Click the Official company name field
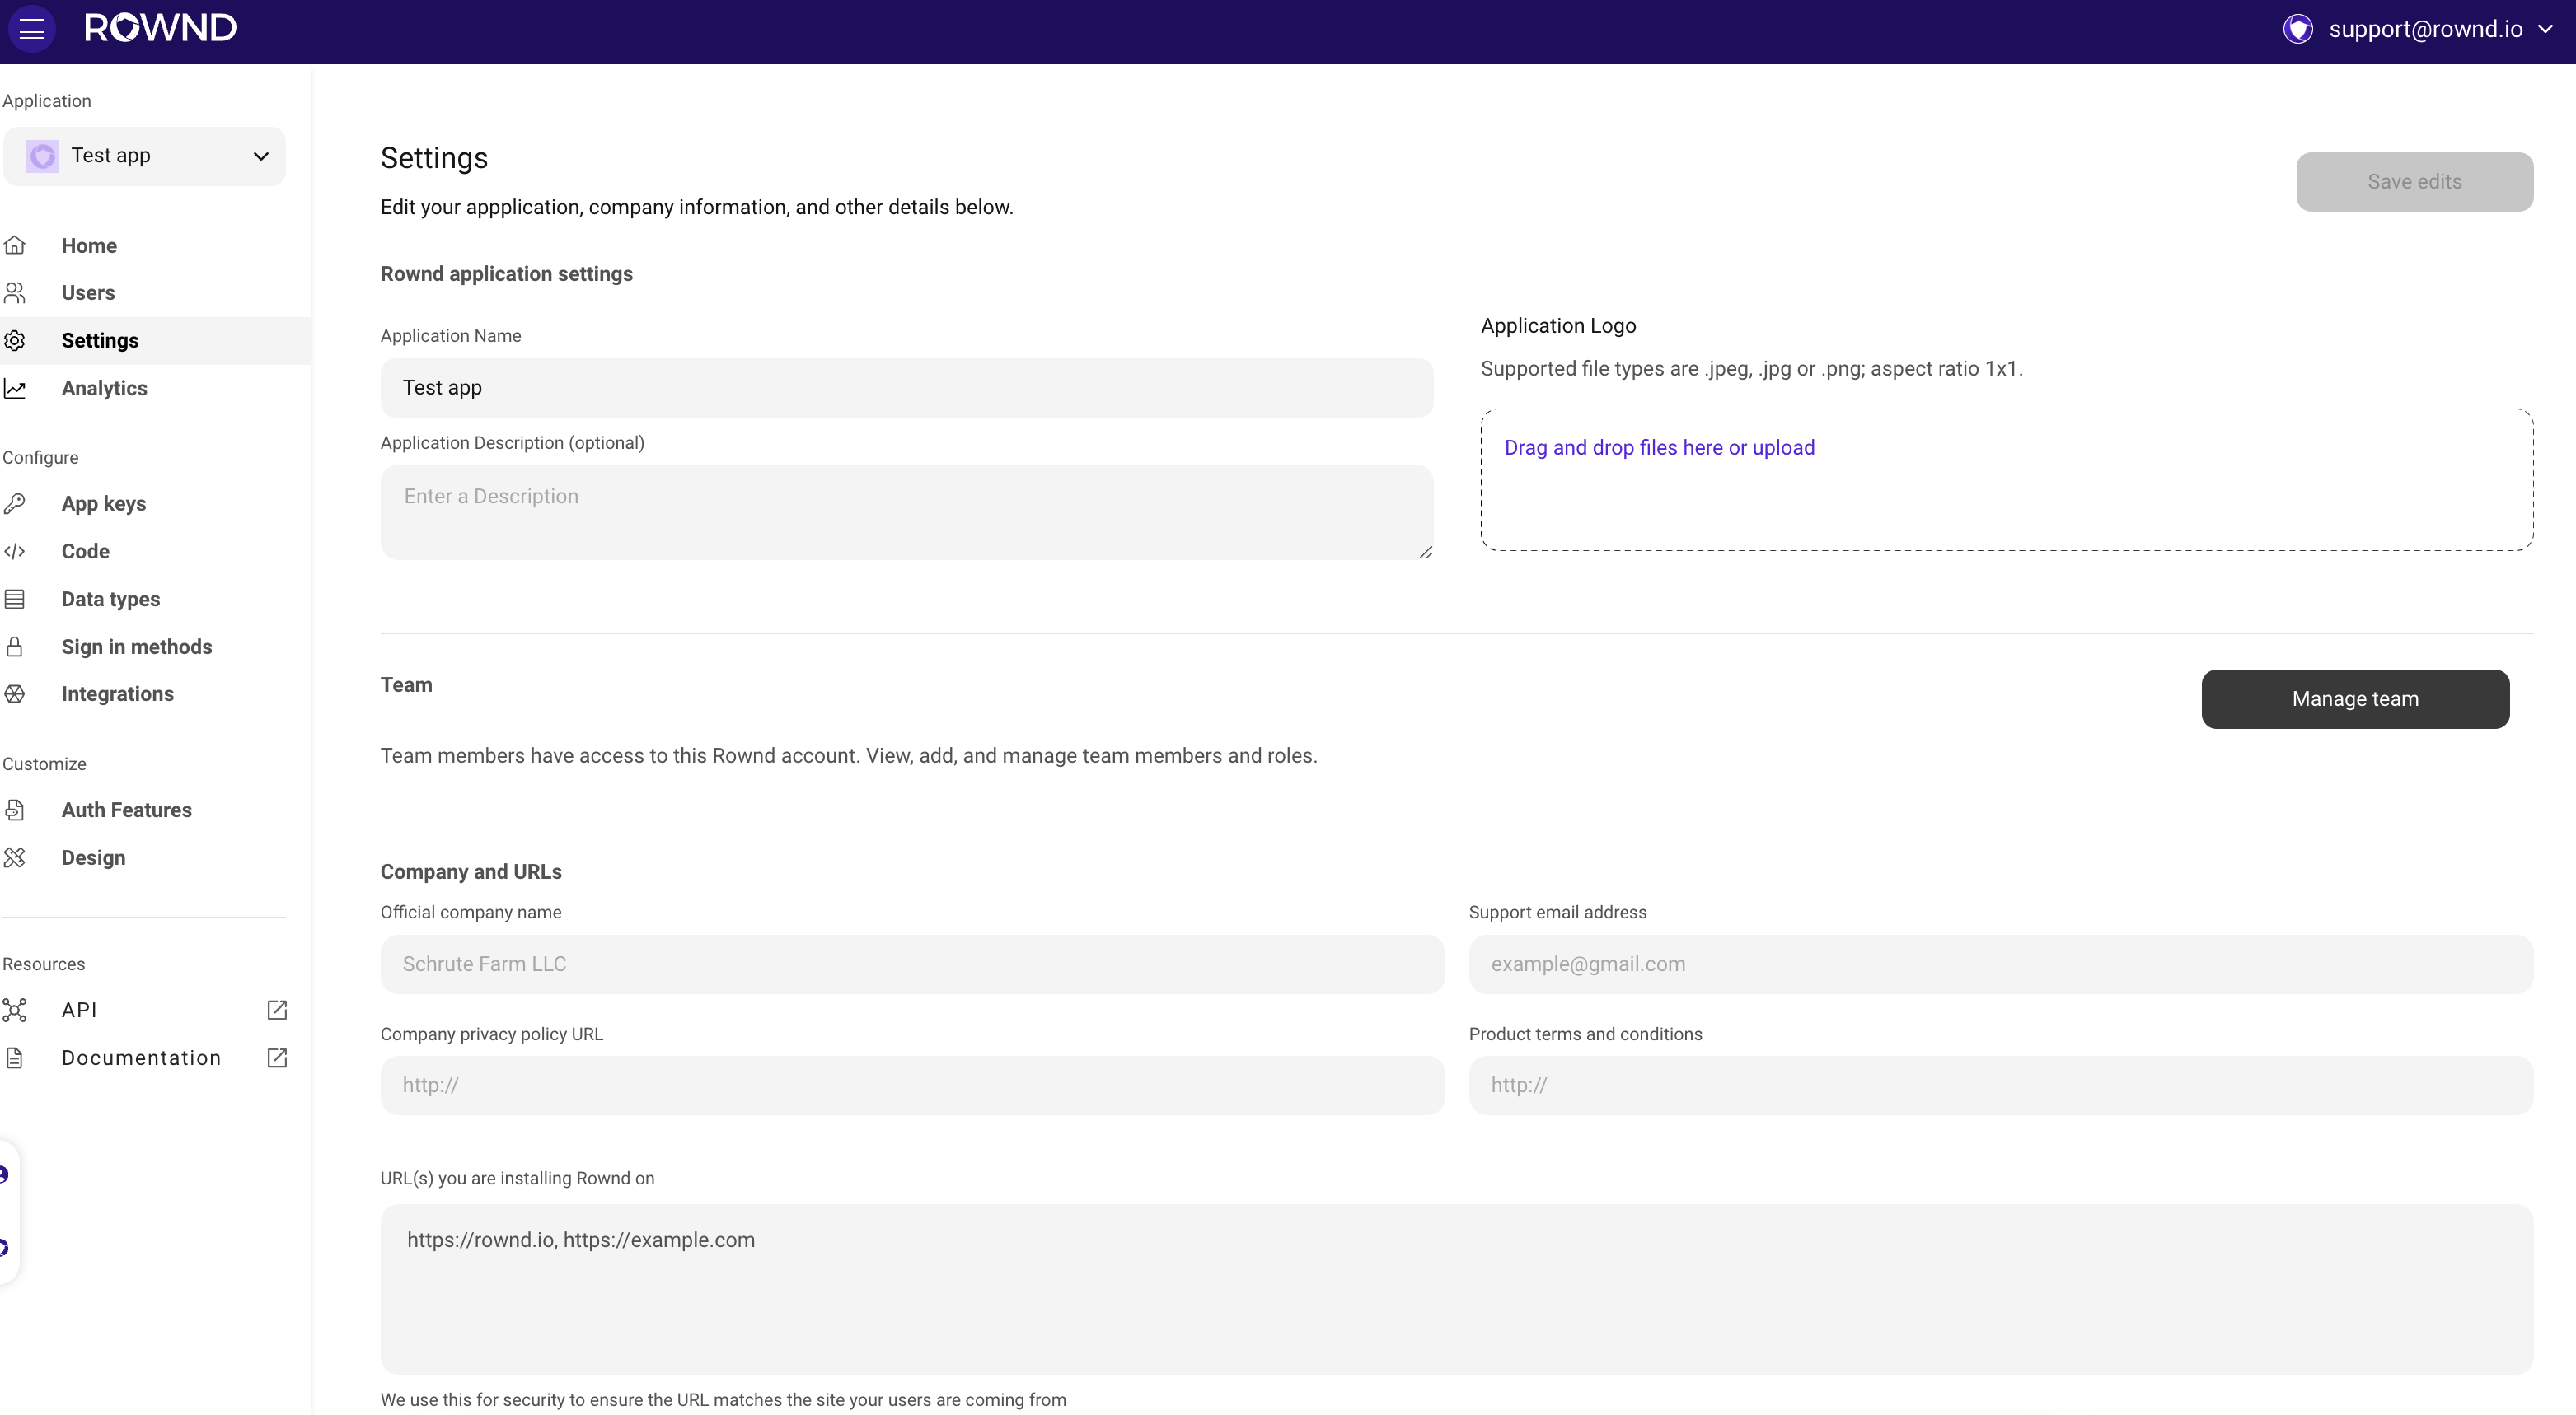 pos(911,964)
